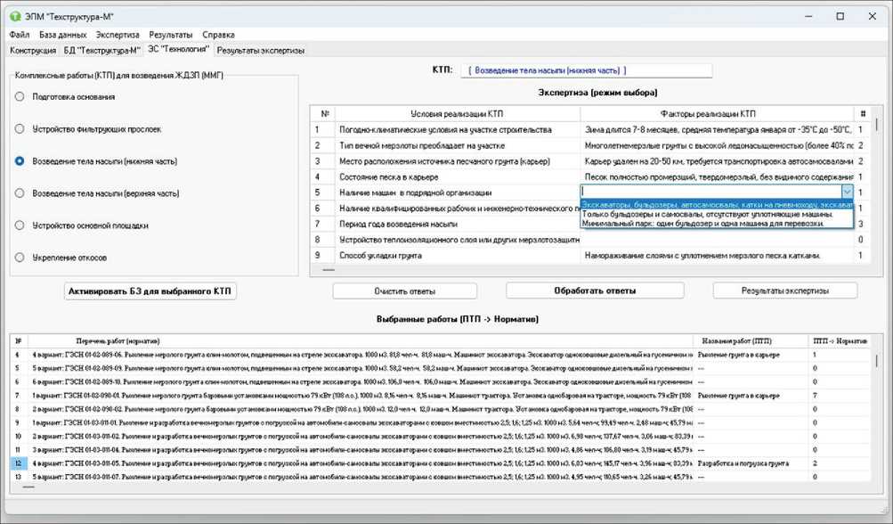Click the "Очистить ответы" button

click(404, 291)
